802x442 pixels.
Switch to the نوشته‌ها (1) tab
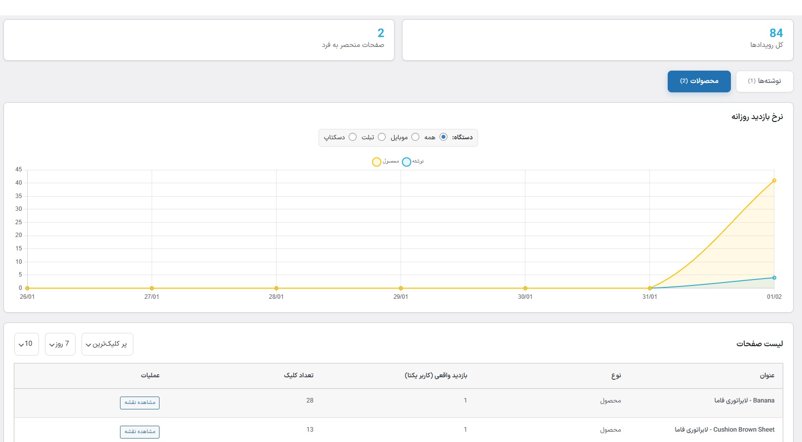(764, 81)
